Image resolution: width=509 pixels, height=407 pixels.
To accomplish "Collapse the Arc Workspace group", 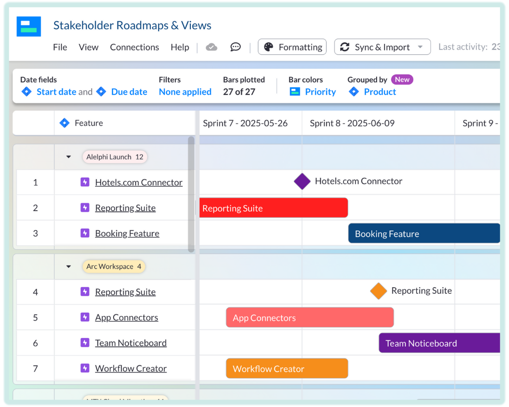I will click(x=68, y=266).
